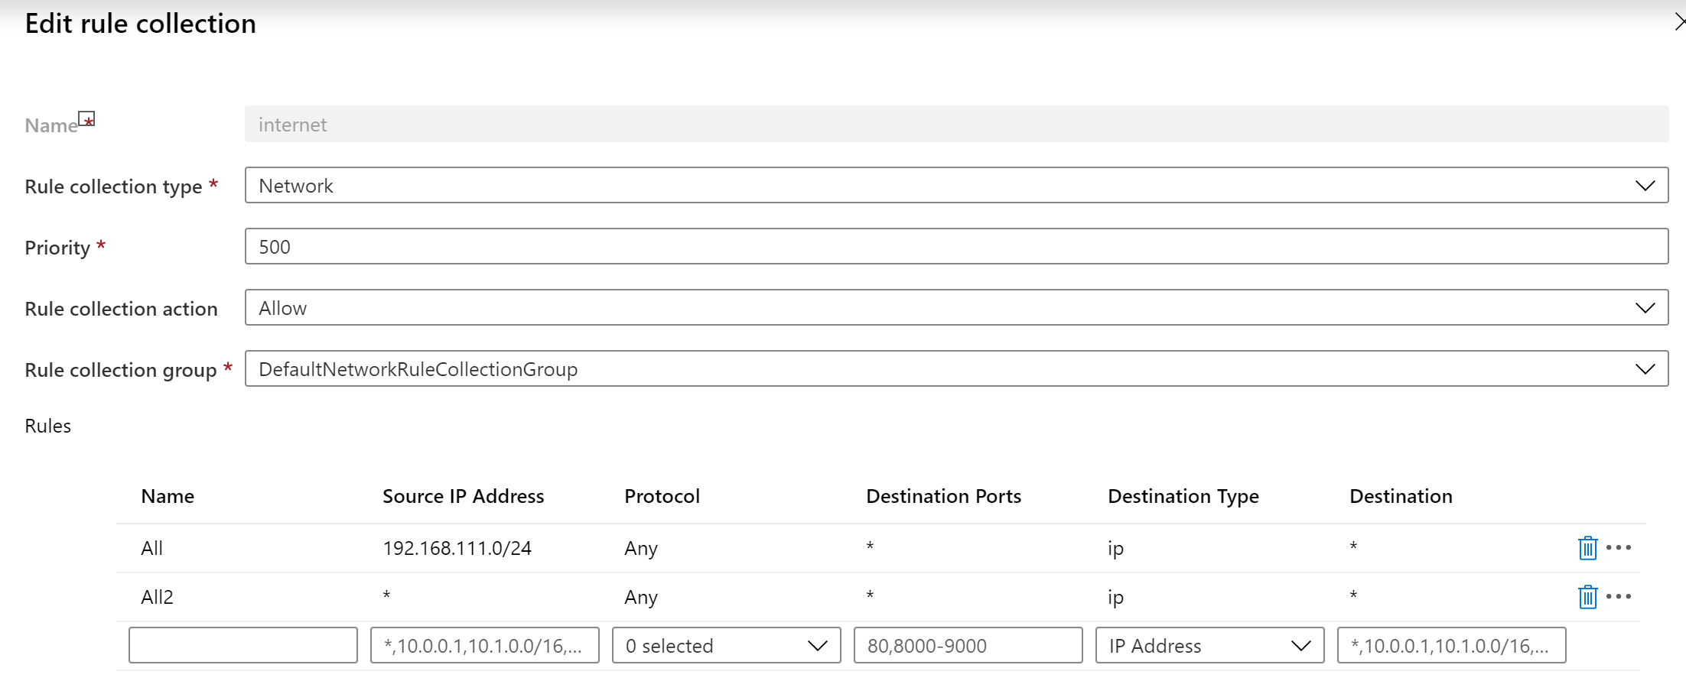Click the new rule Destination input field

[x=1451, y=646]
